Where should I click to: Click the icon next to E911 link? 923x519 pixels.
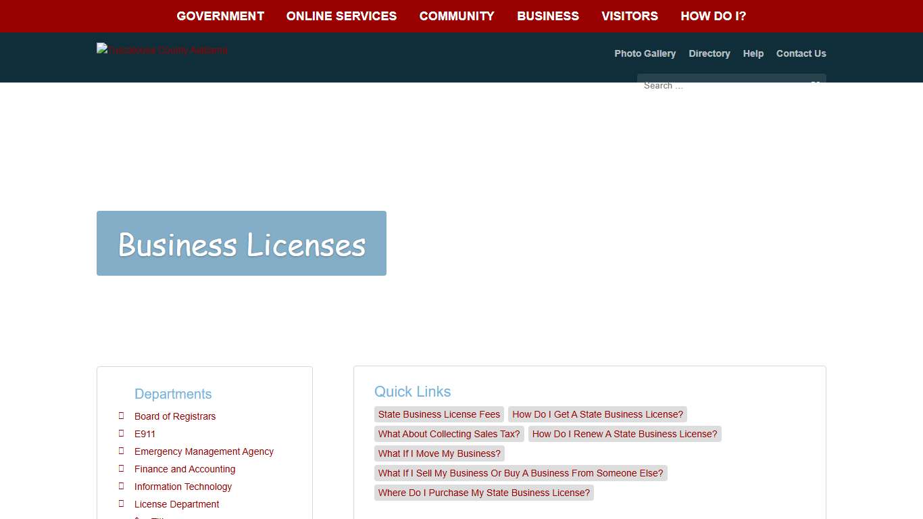pyautogui.click(x=122, y=433)
